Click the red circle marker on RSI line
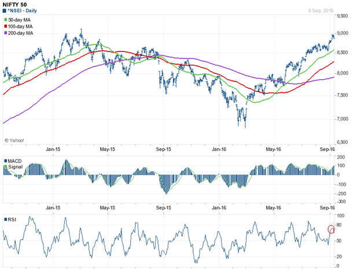The image size is (354, 271). (x=331, y=229)
